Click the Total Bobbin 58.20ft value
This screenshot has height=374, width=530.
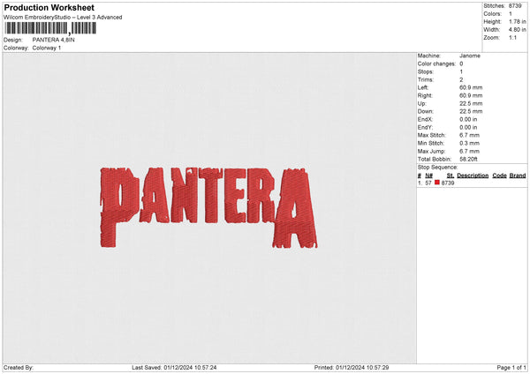pyautogui.click(x=468, y=160)
